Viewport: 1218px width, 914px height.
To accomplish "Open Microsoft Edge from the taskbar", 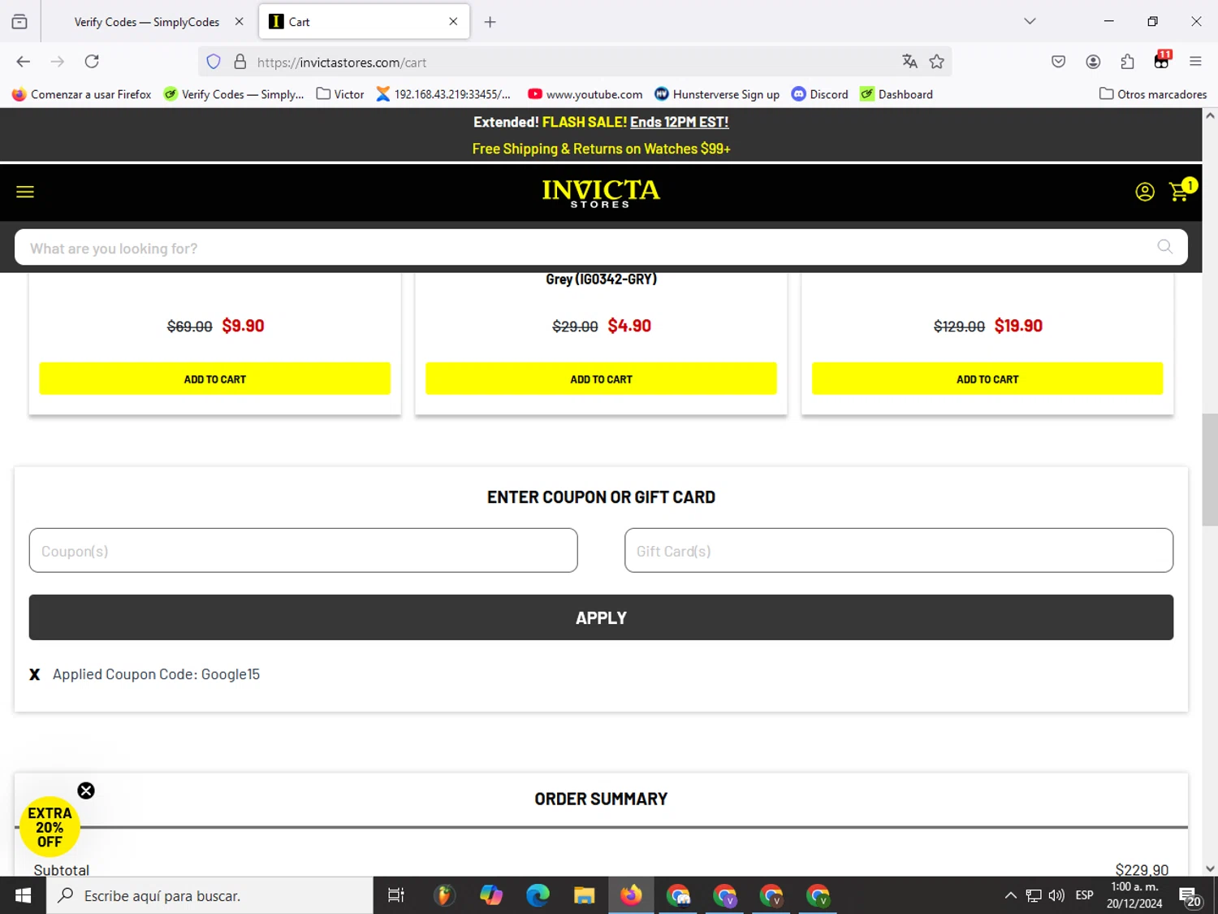I will (538, 895).
